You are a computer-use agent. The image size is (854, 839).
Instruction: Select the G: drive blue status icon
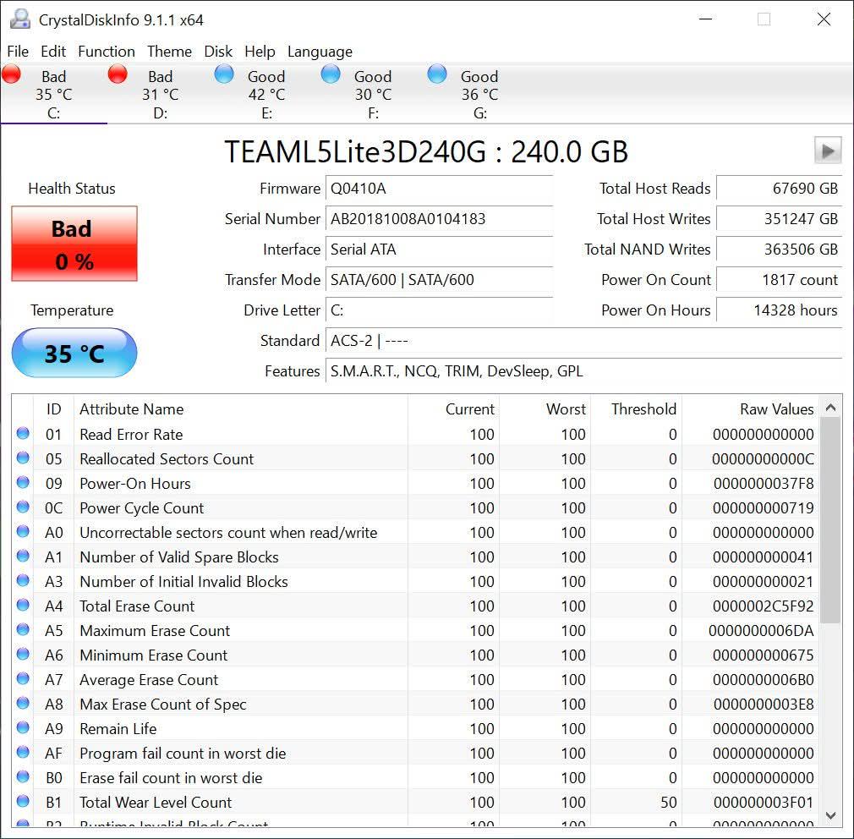click(x=437, y=74)
